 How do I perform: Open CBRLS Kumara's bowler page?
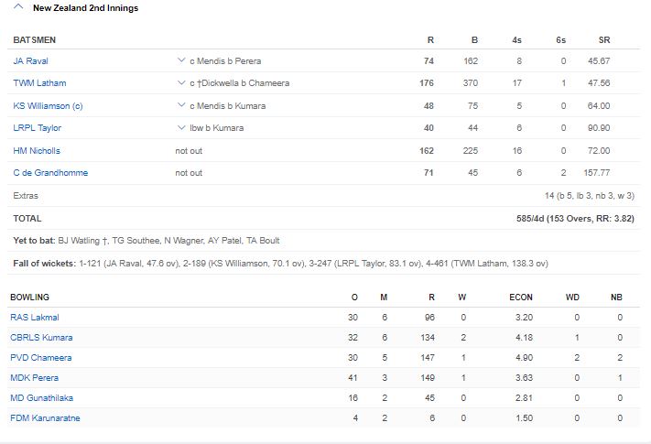41,338
